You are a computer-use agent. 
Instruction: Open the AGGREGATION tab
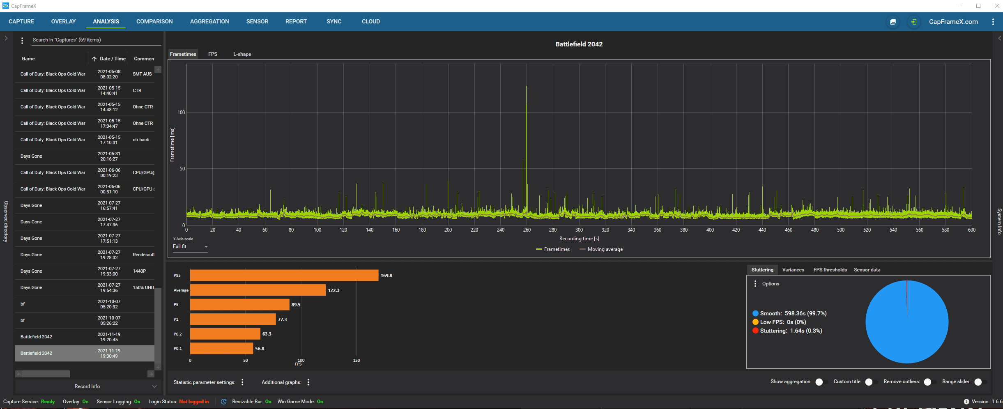[209, 22]
